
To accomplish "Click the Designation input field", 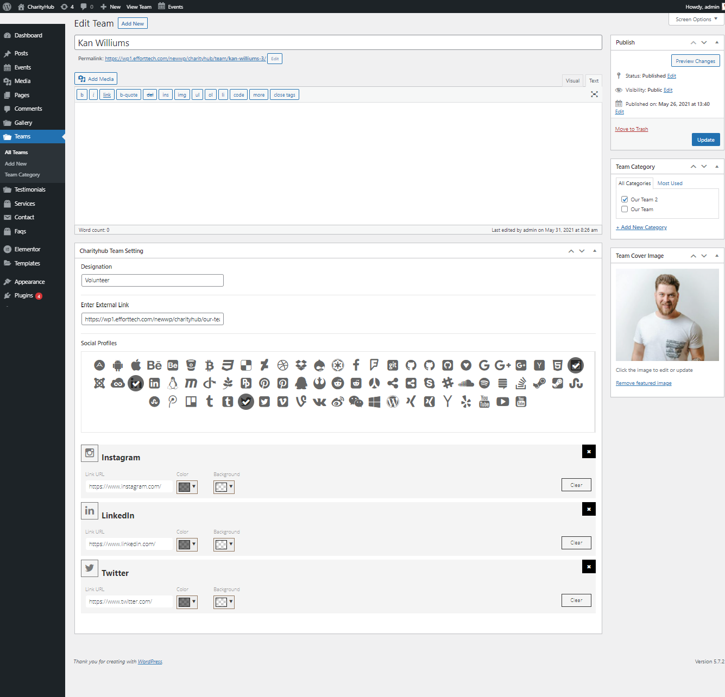I will 152,280.
